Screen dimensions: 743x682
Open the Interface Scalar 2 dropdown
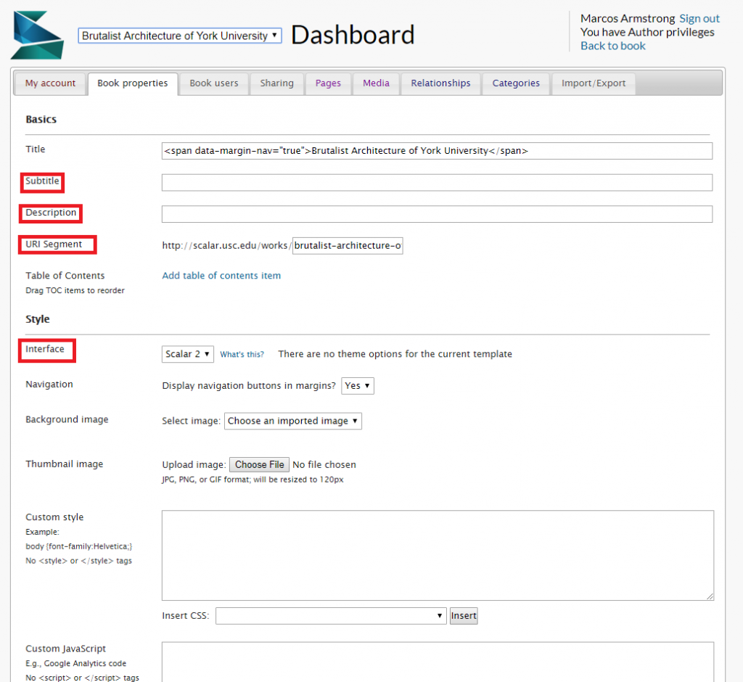[x=188, y=354]
